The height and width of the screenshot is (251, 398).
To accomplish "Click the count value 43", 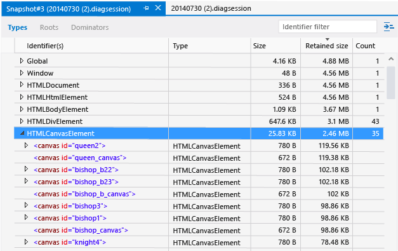I will point(375,122).
